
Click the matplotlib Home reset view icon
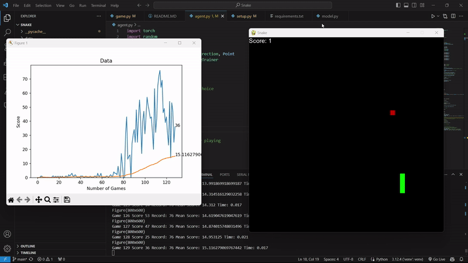pos(11,200)
